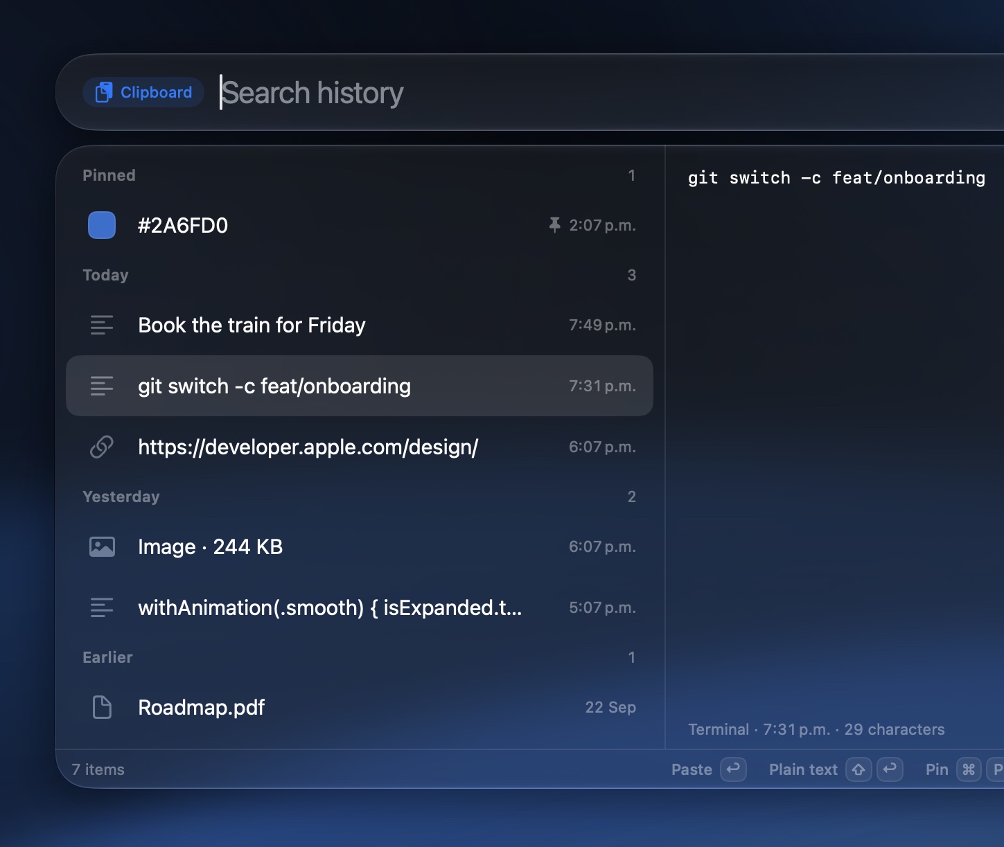Click the shift key icon beside Plain text
Image resolution: width=1004 pixels, height=847 pixels.
point(858,769)
